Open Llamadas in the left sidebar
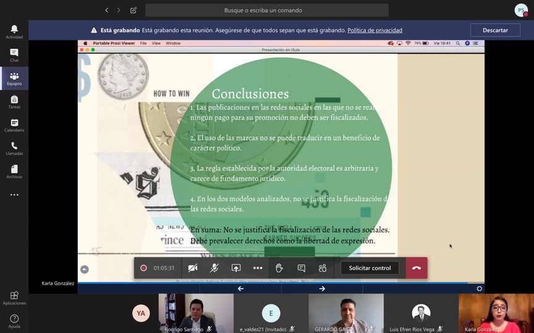Screen dimensions: 534x333 click(14, 149)
